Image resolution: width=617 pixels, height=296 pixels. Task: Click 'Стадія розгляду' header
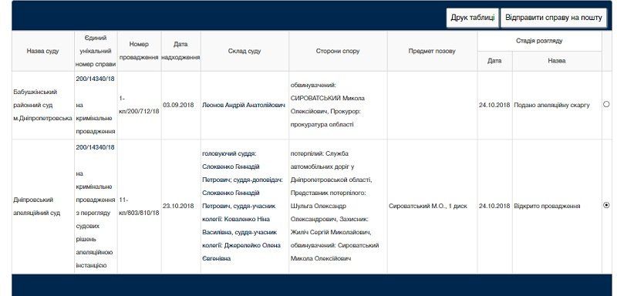point(539,41)
